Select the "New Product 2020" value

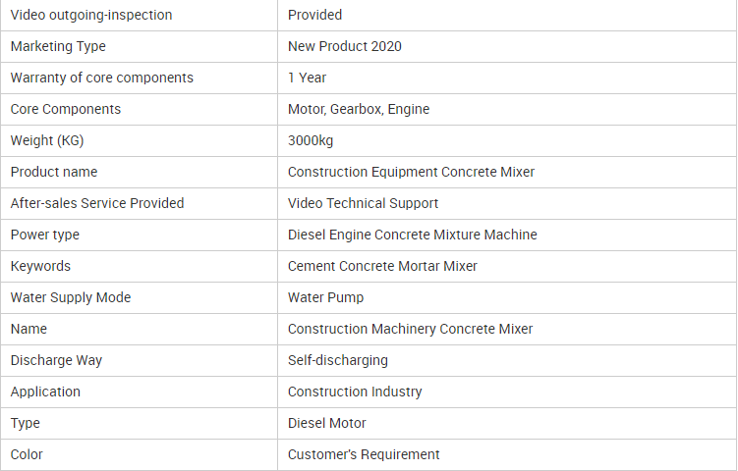coord(344,46)
